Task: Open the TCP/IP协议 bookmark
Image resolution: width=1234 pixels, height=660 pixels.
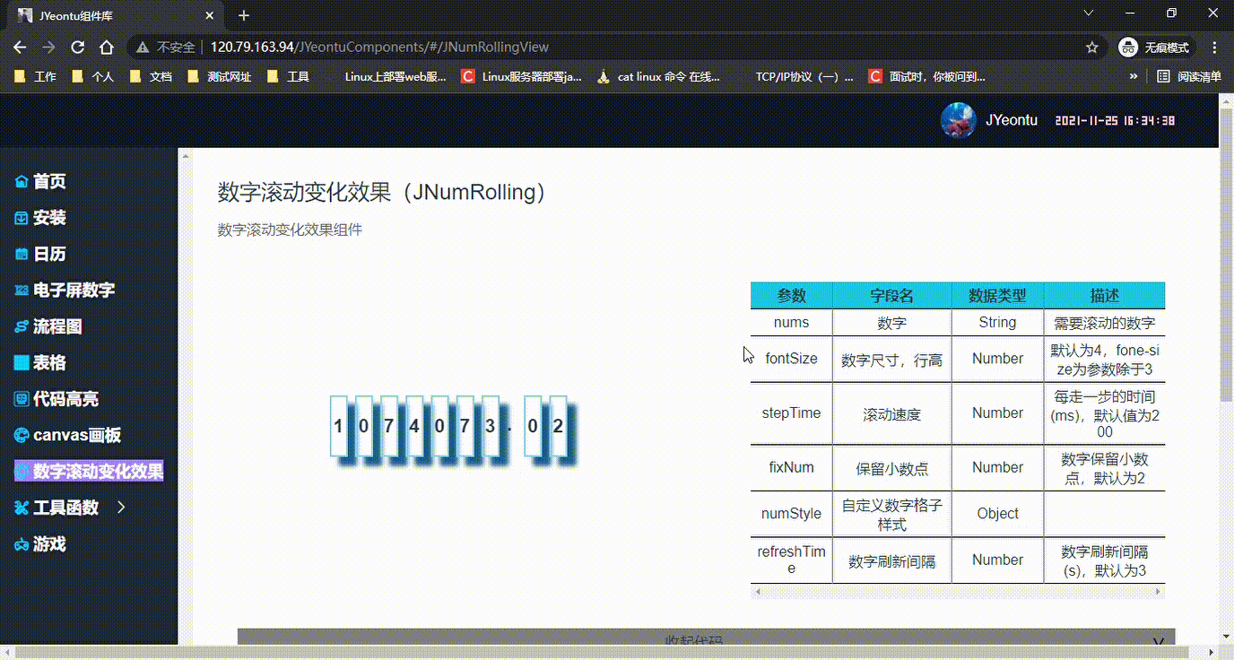Action: (x=805, y=76)
